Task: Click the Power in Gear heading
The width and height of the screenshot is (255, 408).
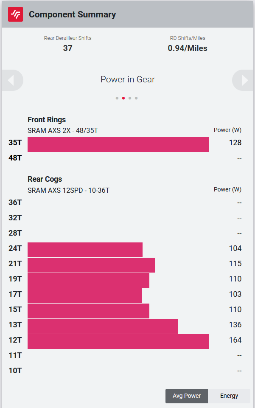Action: tap(128, 79)
